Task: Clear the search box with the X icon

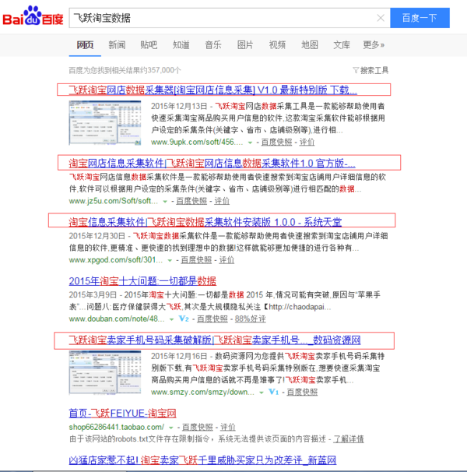Action: pyautogui.click(x=381, y=18)
